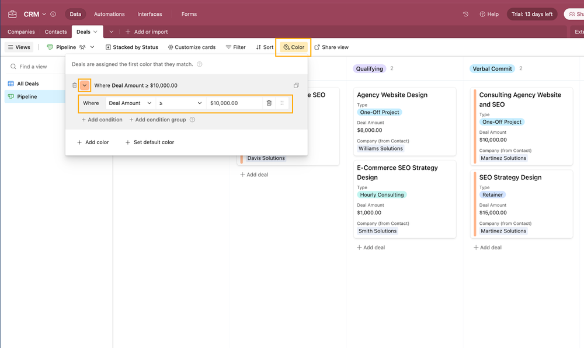Delete the condition using the trash icon
This screenshot has width=584, height=348.
(x=269, y=103)
